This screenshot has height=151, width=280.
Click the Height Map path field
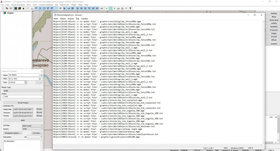(23, 109)
